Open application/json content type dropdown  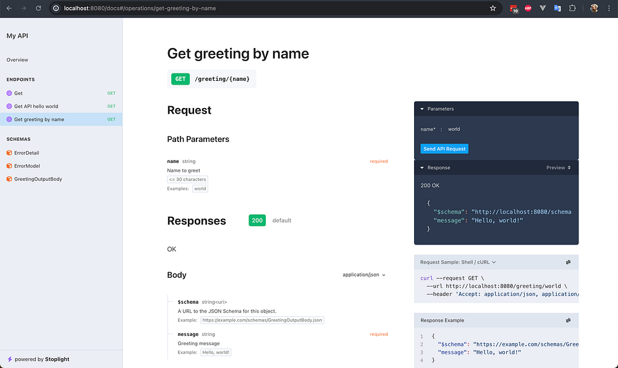pyautogui.click(x=364, y=275)
